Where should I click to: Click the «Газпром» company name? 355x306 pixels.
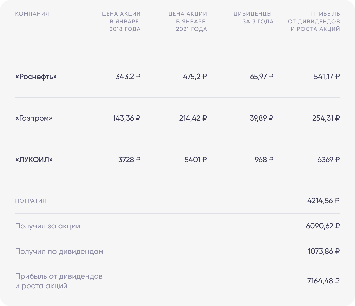pos(34,118)
